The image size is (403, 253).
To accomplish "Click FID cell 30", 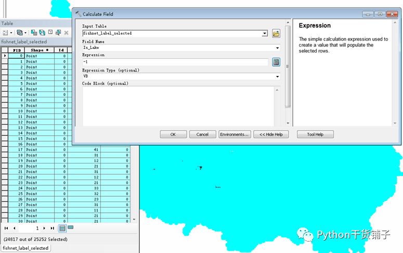I will pos(17,221).
